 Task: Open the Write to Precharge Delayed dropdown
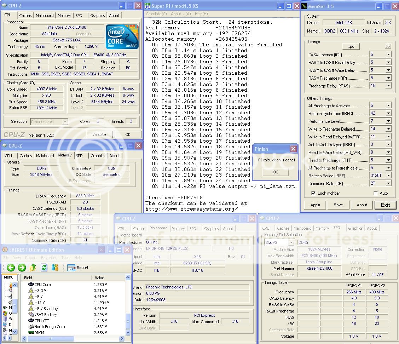coord(388,129)
